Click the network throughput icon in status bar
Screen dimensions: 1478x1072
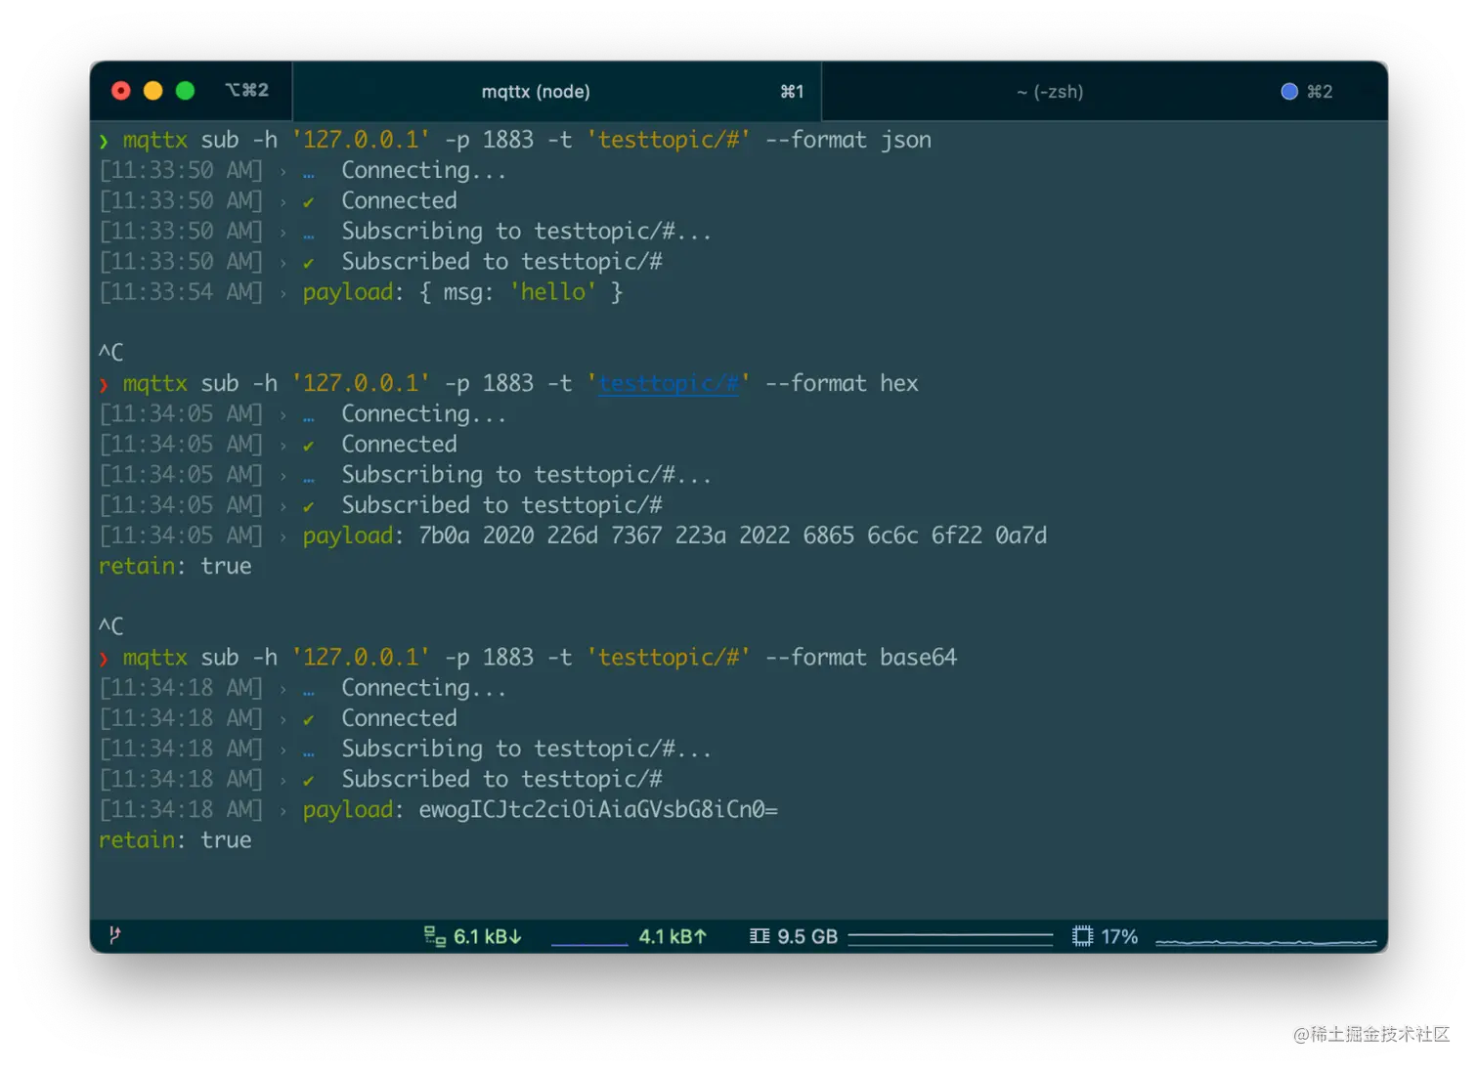tap(434, 936)
